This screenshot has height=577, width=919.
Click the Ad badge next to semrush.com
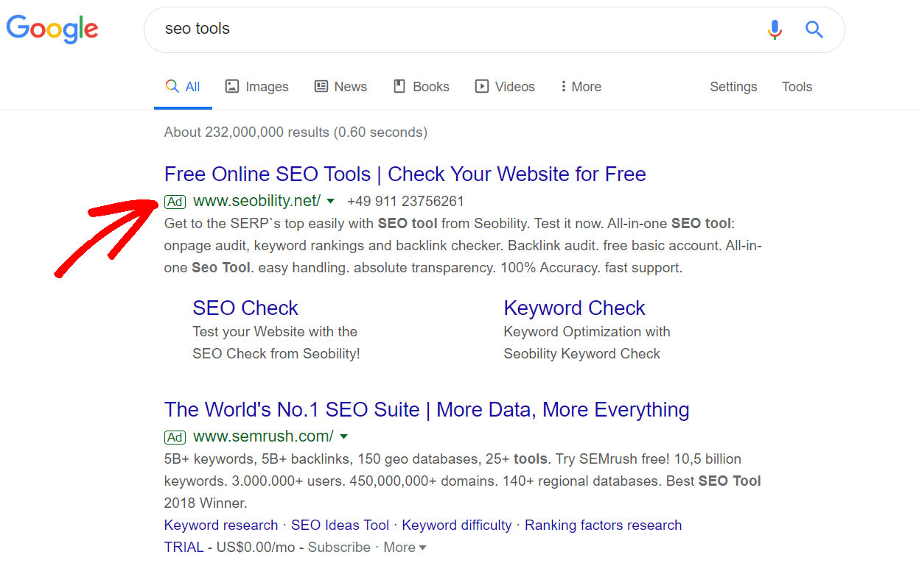coord(175,437)
